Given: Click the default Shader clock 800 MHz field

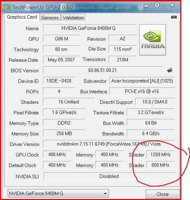Looking at the screenshot, I should click(x=161, y=165).
